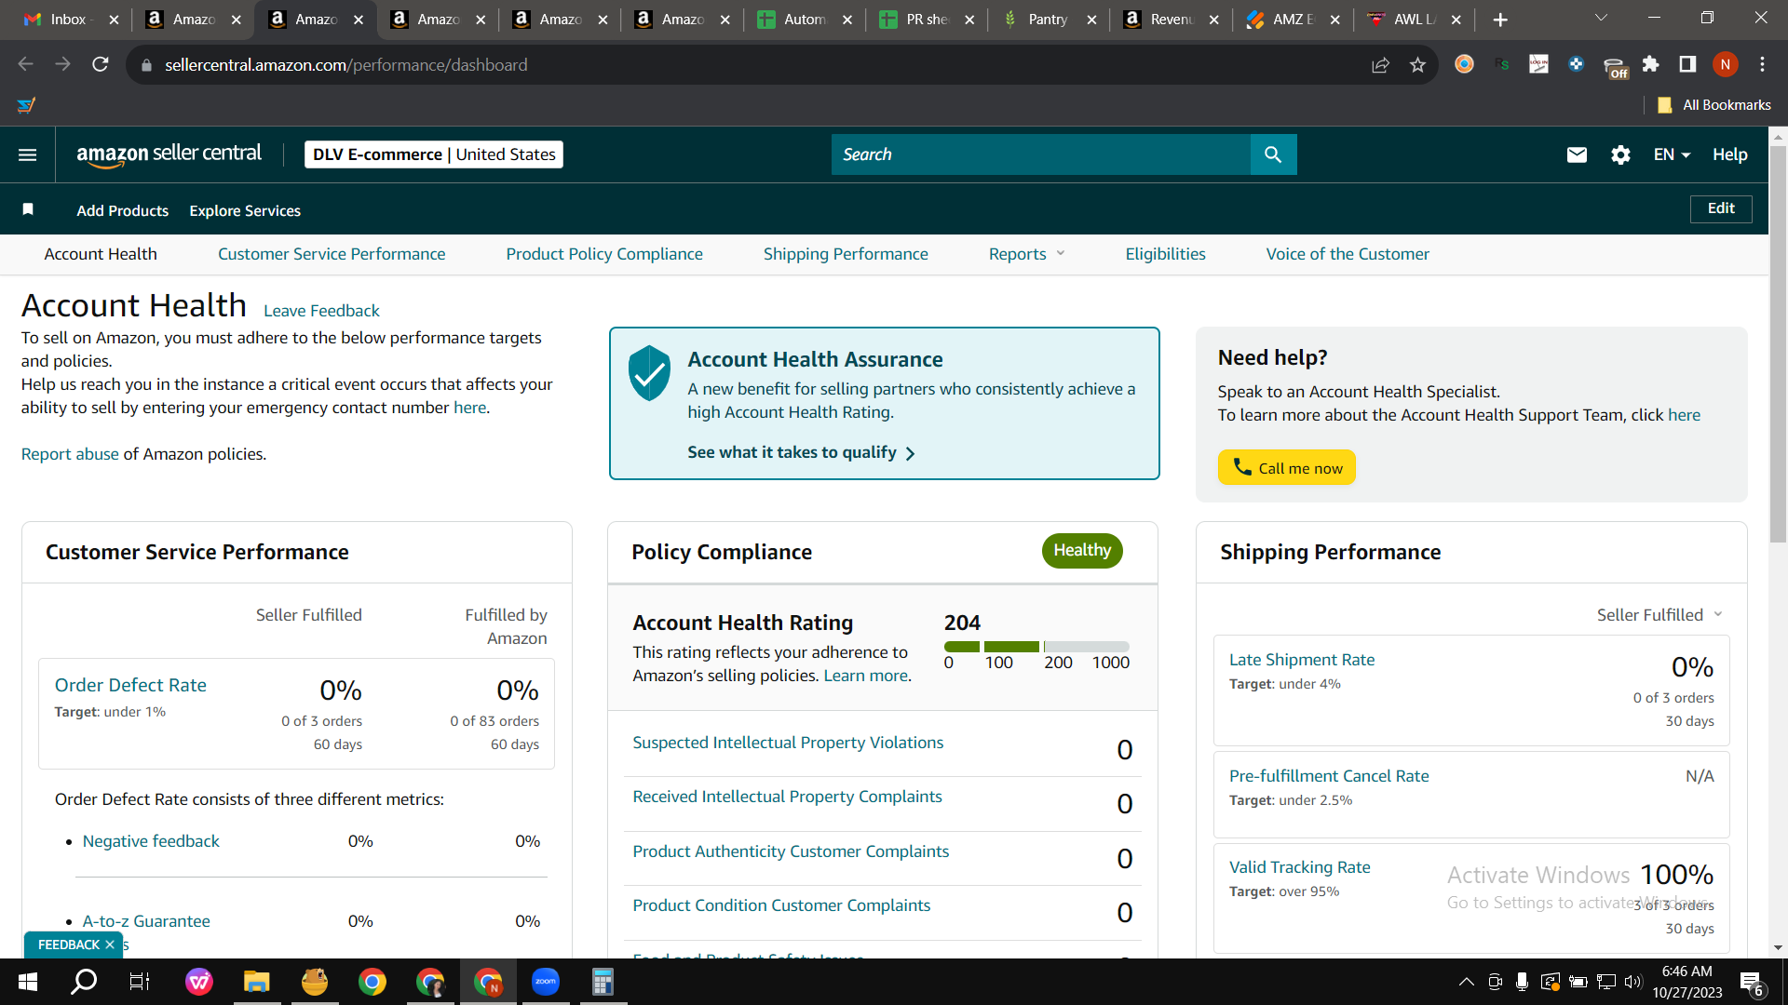This screenshot has height=1005, width=1788.
Task: Toggle the browser side panel icon
Action: (1687, 64)
